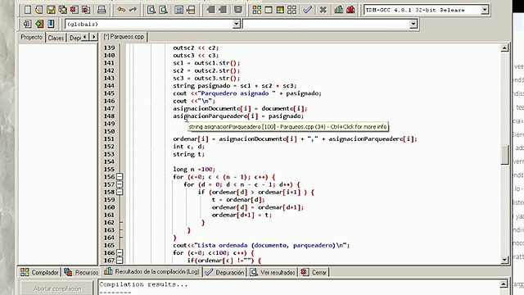
Task: Click 'string t;' on line 153
Action: 188,154
